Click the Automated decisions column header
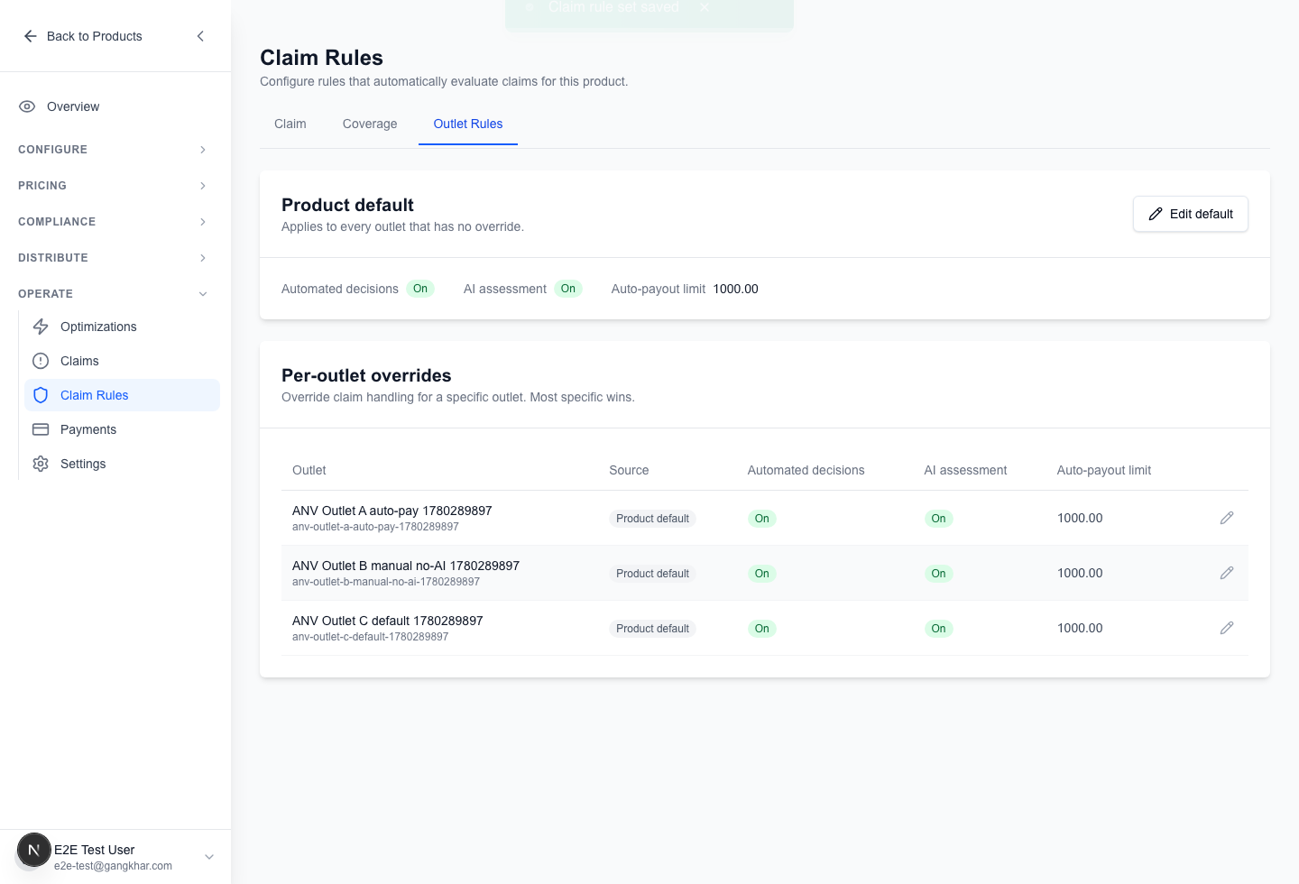This screenshot has height=884, width=1299. pyautogui.click(x=806, y=470)
